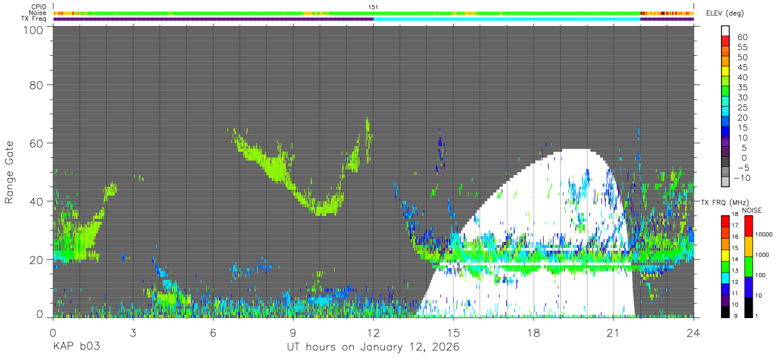Pick the red 18 MHz frequency swatch

725,221
